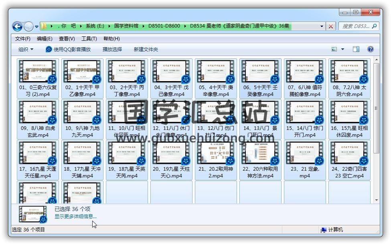This screenshot has height=245, width=391.
Task: Click the 新建文件夹 button
Action: 146,49
